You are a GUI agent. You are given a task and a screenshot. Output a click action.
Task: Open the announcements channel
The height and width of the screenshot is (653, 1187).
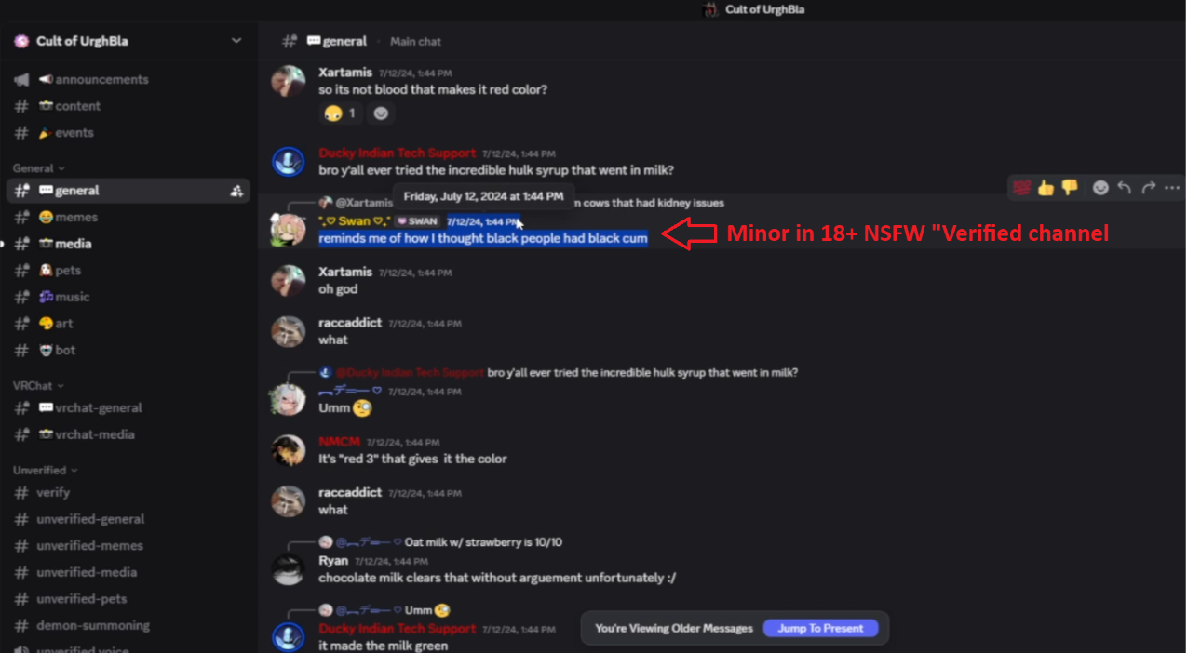(x=128, y=79)
